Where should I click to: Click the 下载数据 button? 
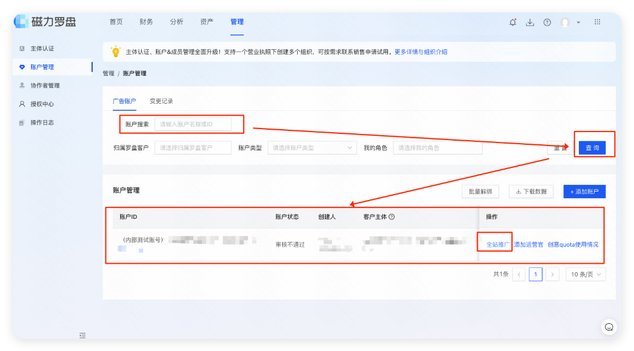click(532, 192)
